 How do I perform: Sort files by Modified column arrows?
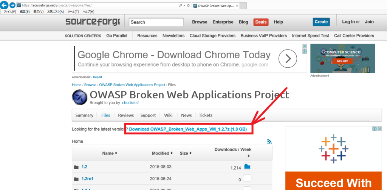coord(172,153)
